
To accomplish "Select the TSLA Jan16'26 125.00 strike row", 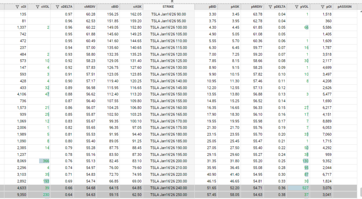I will (x=169, y=61).
